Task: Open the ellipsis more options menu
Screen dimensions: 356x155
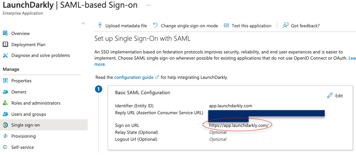Action: click(x=149, y=5)
